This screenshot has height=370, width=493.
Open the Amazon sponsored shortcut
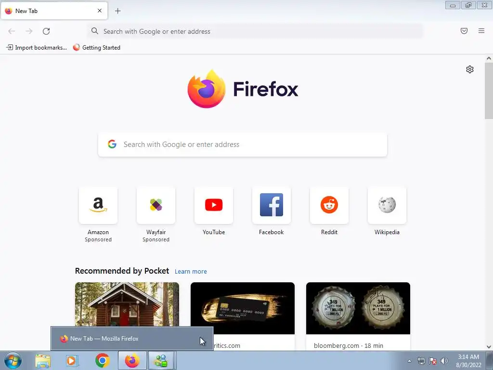[98, 214]
